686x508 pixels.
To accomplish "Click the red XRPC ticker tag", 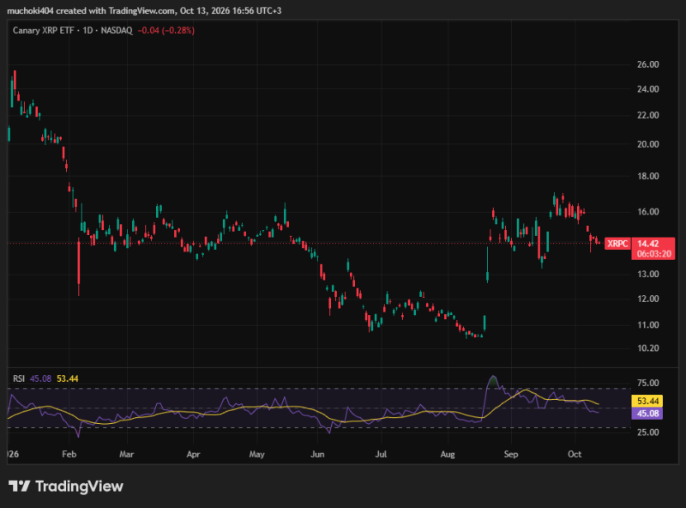I will click(x=617, y=244).
